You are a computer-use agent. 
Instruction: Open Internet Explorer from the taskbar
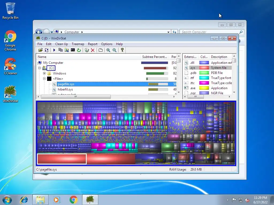tap(24, 200)
